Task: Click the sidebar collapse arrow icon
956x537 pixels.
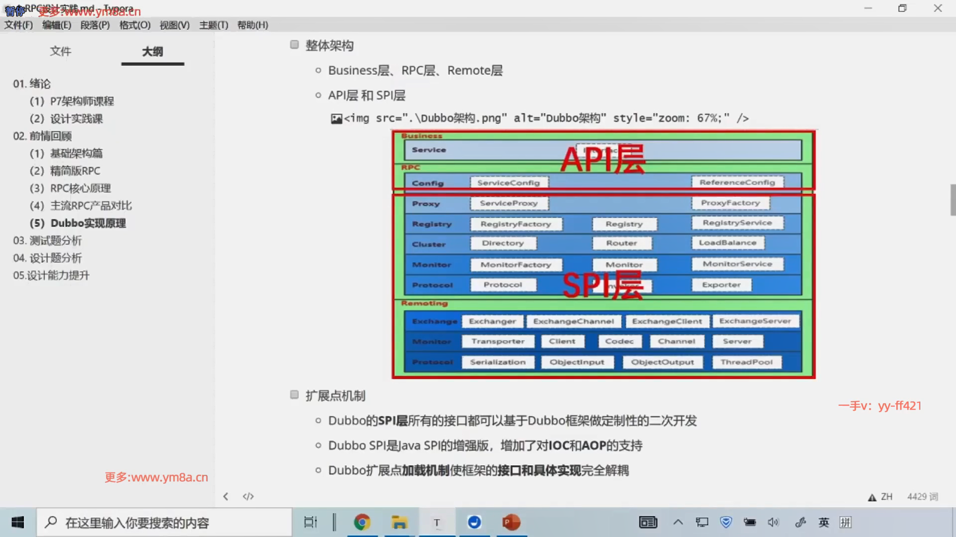Action: (x=226, y=496)
